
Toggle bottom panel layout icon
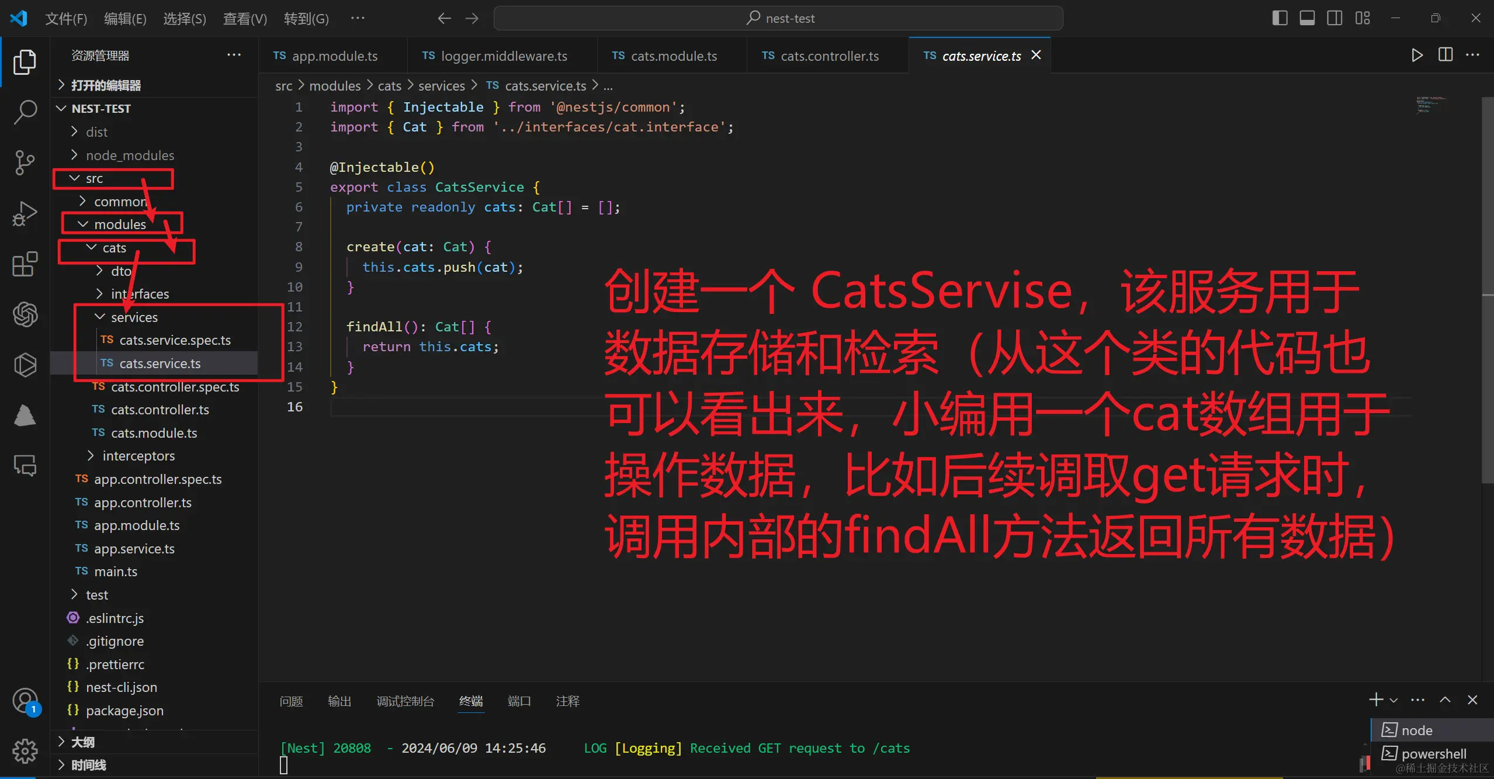(1307, 18)
